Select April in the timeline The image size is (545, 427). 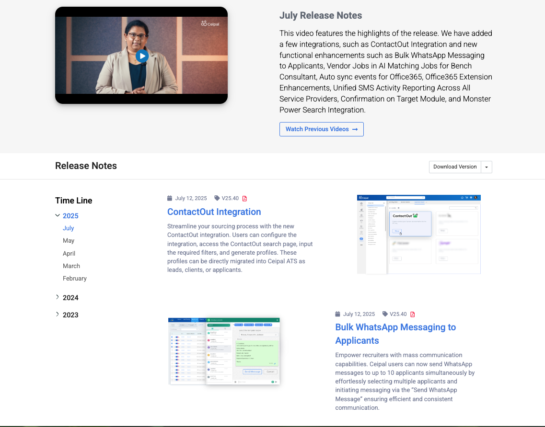point(69,253)
